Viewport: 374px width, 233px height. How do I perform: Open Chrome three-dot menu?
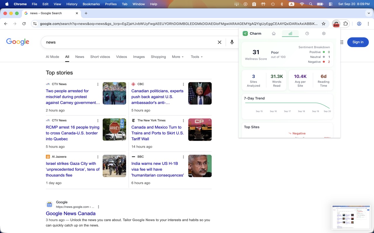368,24
